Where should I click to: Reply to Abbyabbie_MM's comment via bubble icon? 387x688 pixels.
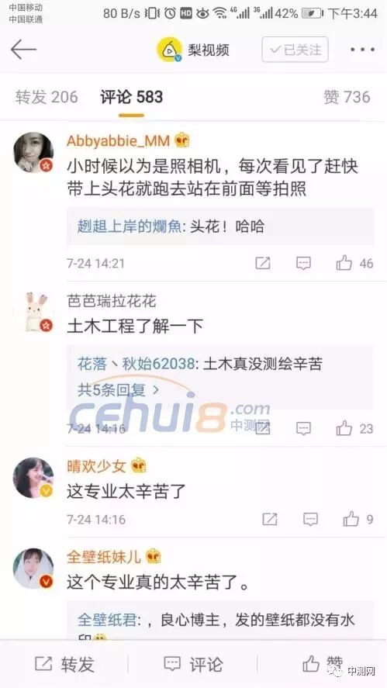tap(303, 263)
